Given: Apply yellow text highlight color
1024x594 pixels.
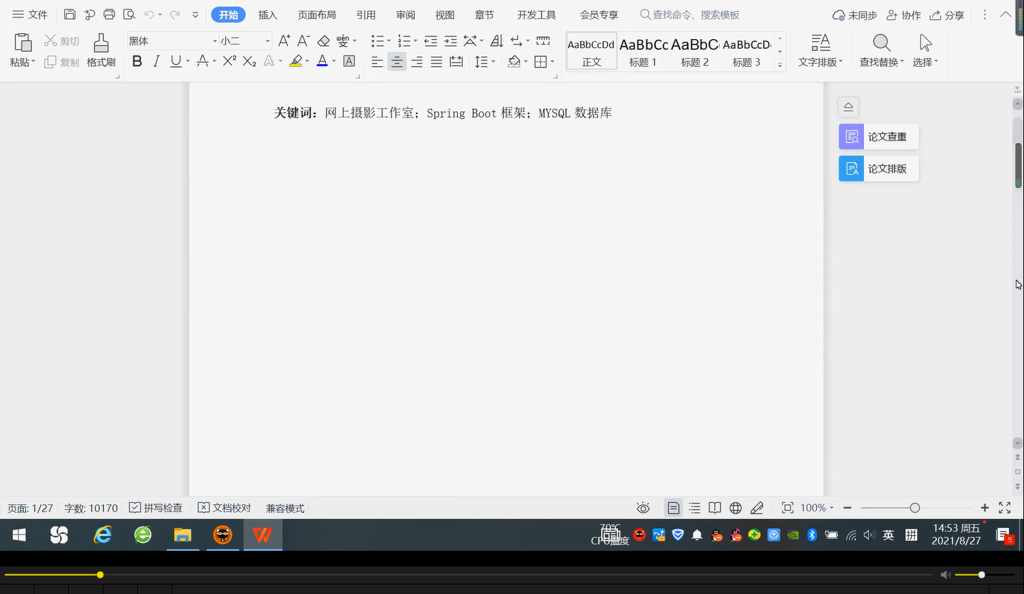Looking at the screenshot, I should pyautogui.click(x=295, y=61).
